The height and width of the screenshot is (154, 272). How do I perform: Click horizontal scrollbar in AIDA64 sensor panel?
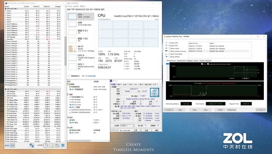coord(79,141)
